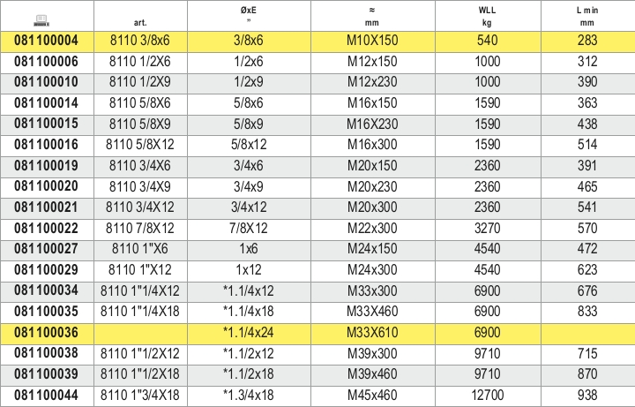Click the 3270 WLL value
Viewport: 635px width, 407px height.
point(487,229)
